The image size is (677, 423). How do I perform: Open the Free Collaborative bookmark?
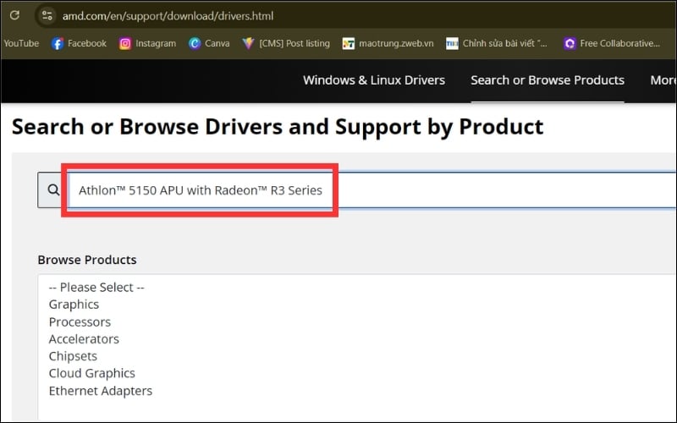click(611, 43)
